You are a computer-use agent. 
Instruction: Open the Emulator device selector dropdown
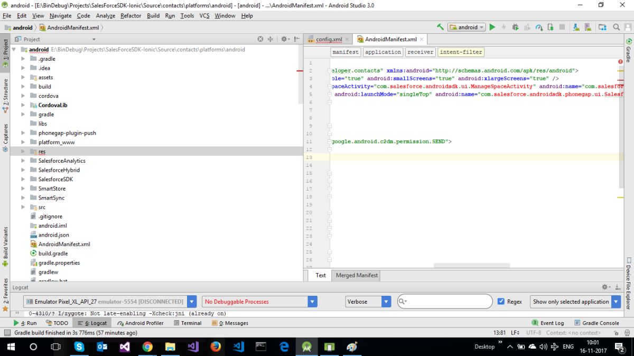coord(110,302)
